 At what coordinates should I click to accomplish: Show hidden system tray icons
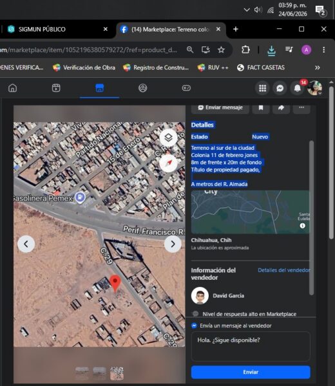[x=247, y=10]
